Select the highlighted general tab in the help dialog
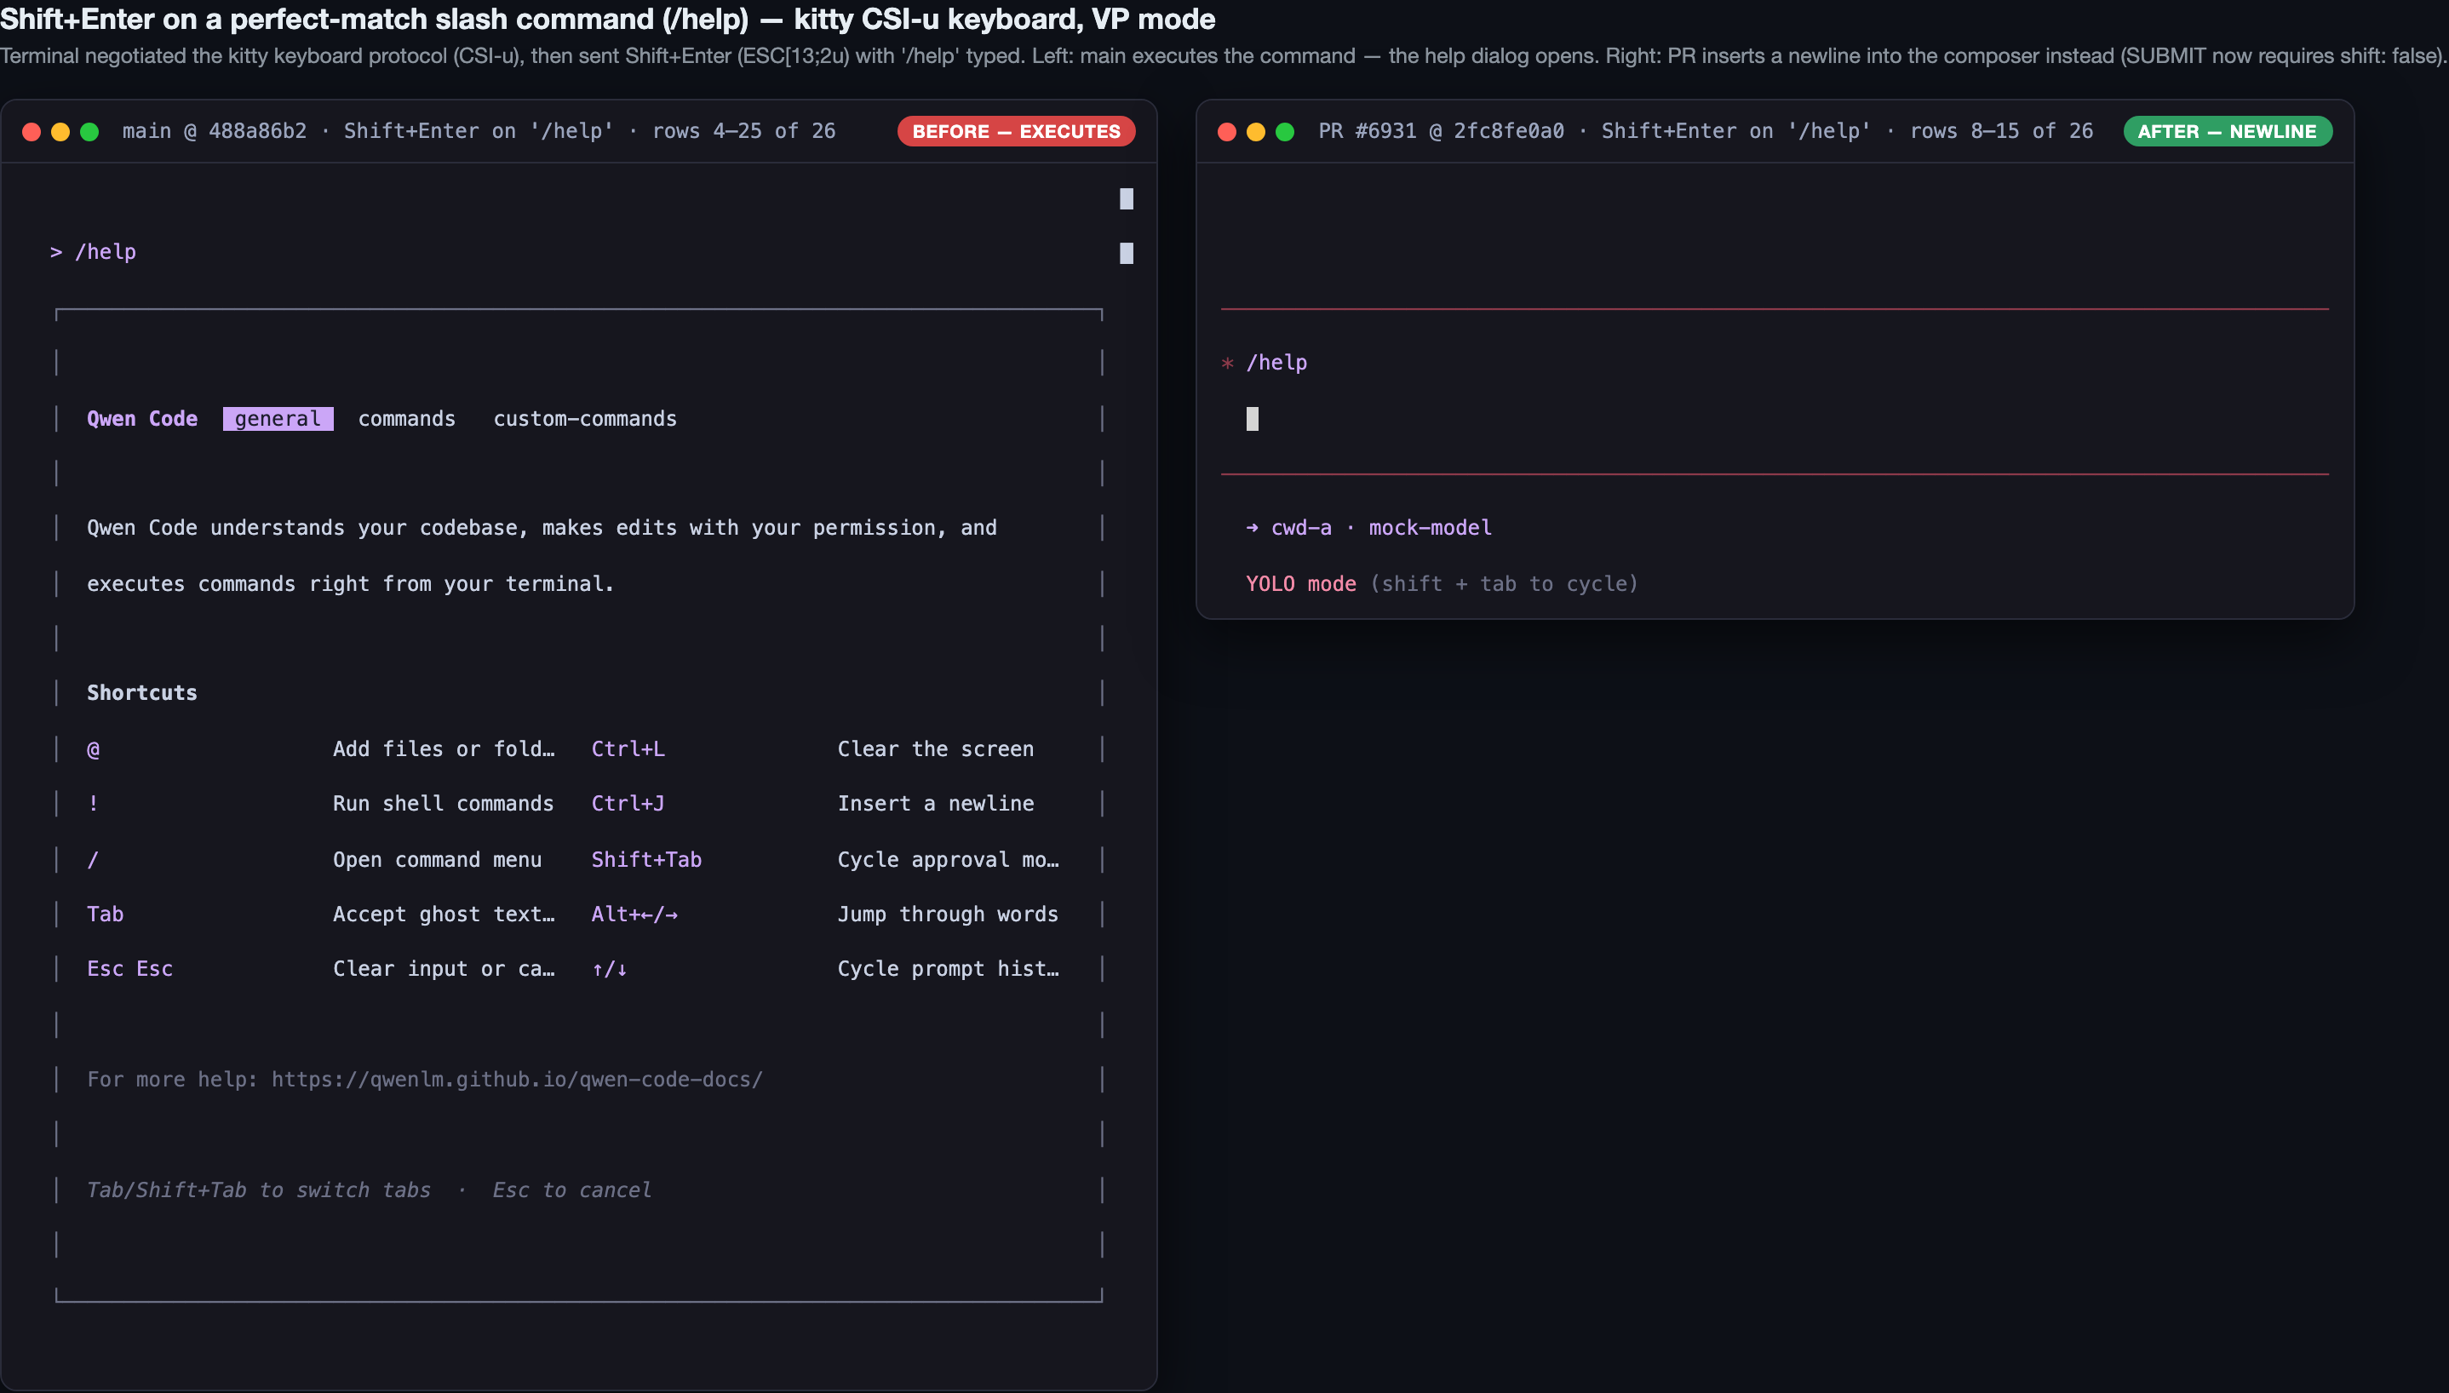 278,418
